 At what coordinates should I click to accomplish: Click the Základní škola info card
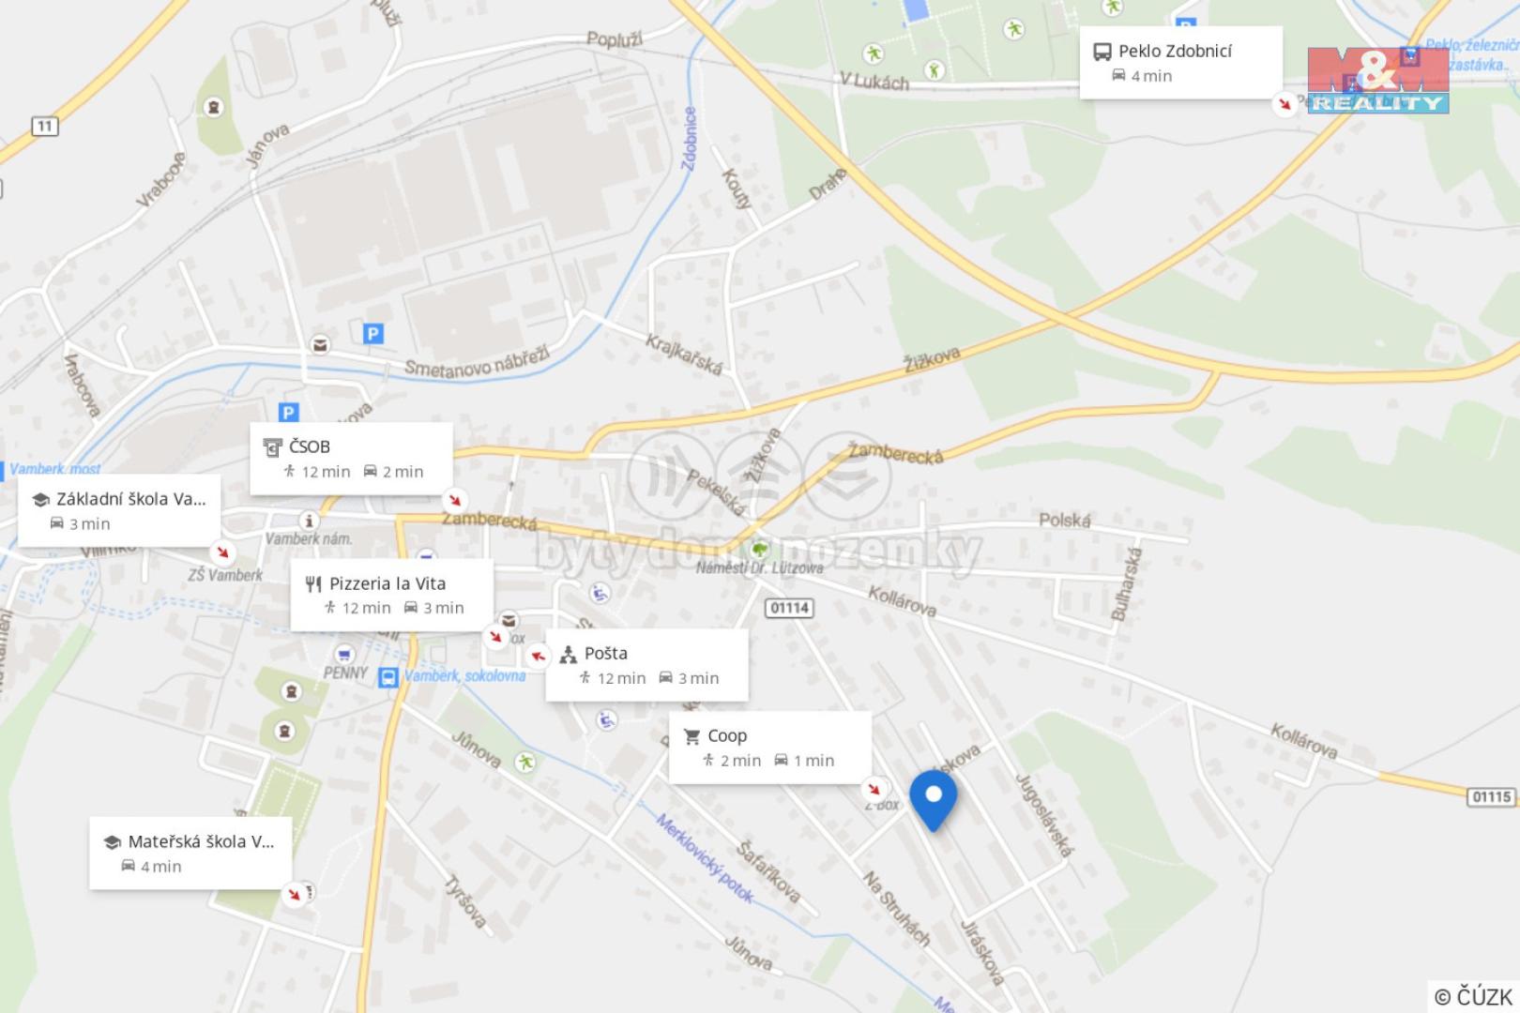pos(119,510)
